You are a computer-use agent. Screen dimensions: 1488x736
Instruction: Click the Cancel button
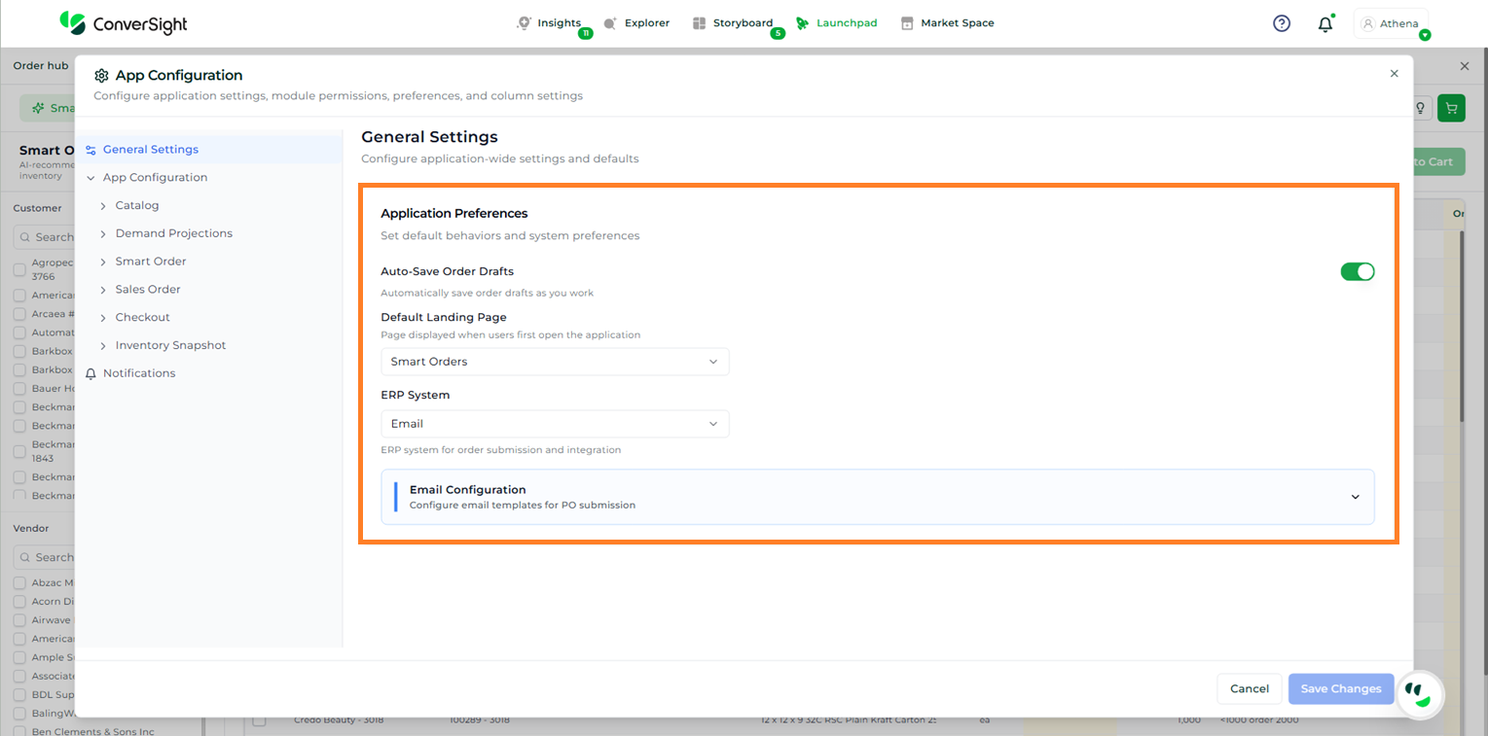pyautogui.click(x=1249, y=688)
